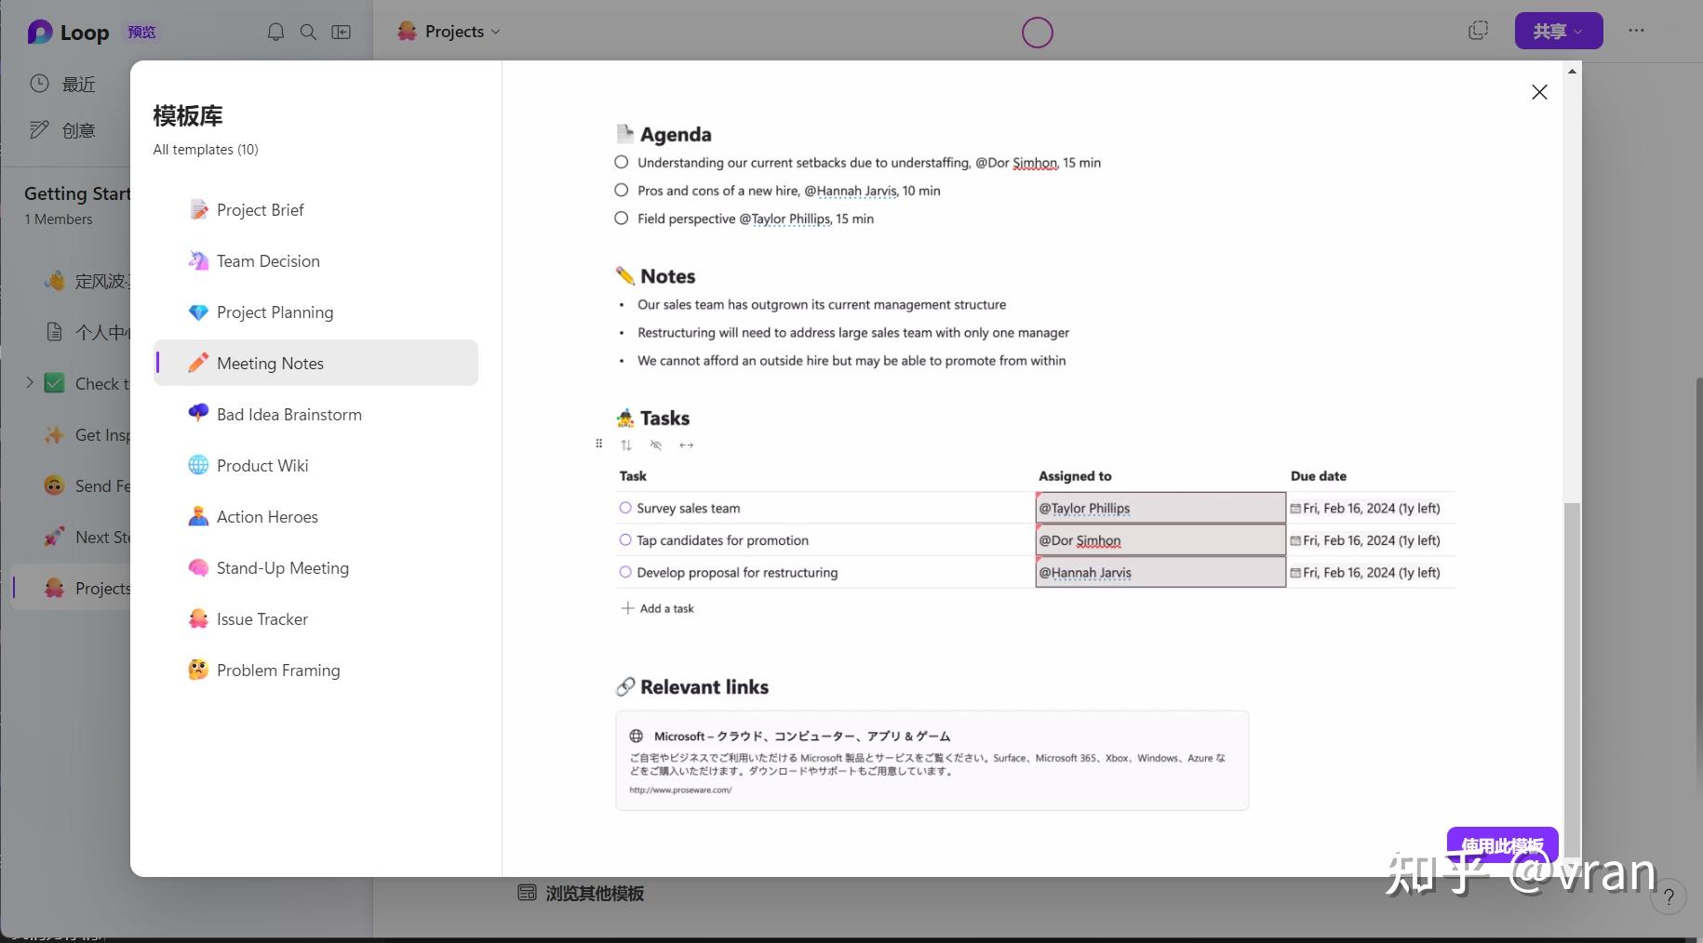The width and height of the screenshot is (1703, 943).
Task: Select the Product Wiki template
Action: 315,466
